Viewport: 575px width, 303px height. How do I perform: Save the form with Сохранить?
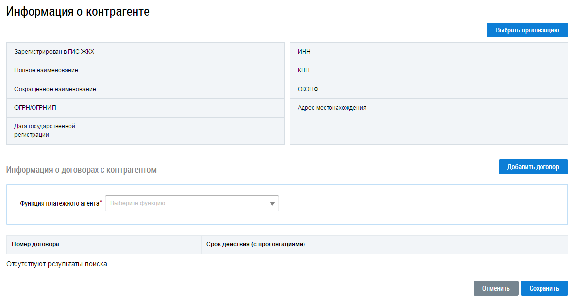[544, 289]
